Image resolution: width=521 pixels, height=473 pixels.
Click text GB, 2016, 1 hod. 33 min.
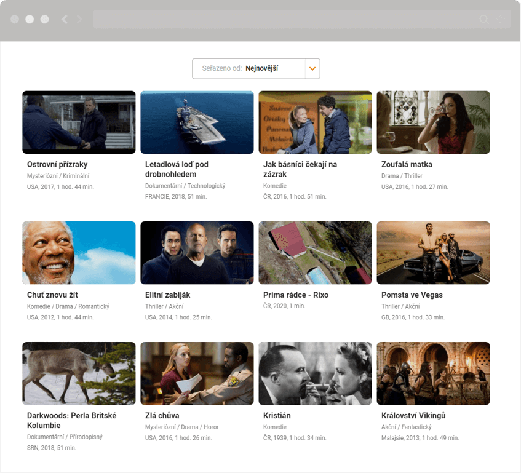413,317
